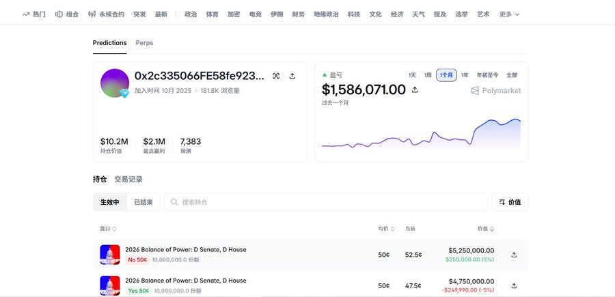Go to the 文化 culture category
The height and width of the screenshot is (297, 615).
tap(375, 14)
